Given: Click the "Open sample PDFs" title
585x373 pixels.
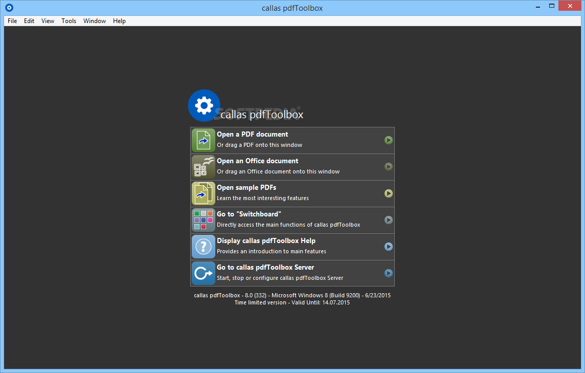Looking at the screenshot, I should (246, 187).
